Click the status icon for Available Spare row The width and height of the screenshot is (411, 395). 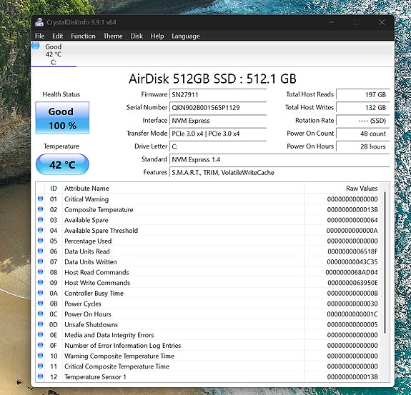click(x=40, y=220)
